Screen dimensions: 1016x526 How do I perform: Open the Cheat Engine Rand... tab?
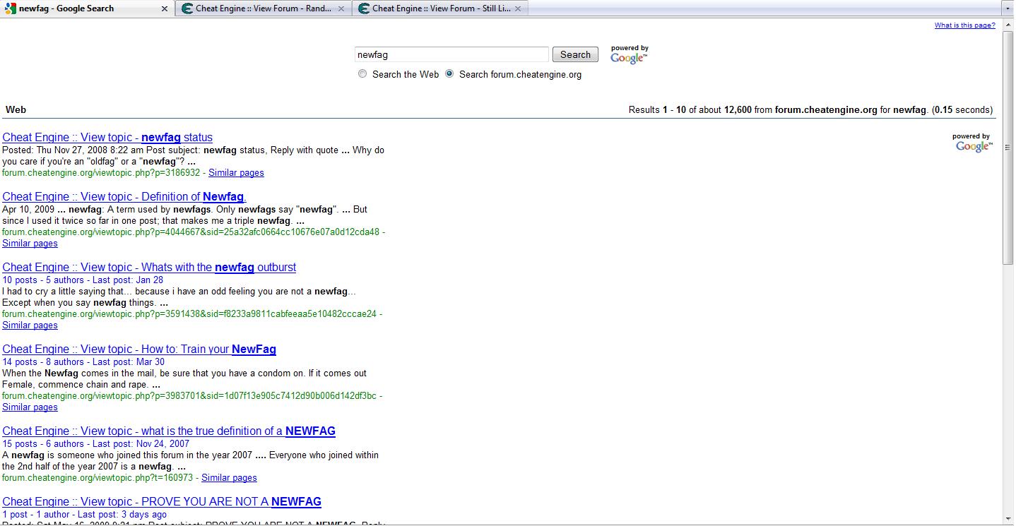264,8
